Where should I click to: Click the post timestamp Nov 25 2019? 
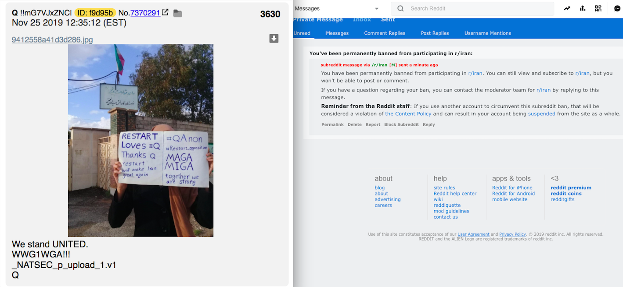tap(69, 23)
